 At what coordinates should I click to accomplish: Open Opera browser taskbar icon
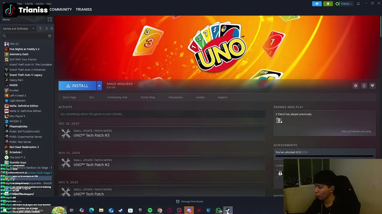coord(170,210)
